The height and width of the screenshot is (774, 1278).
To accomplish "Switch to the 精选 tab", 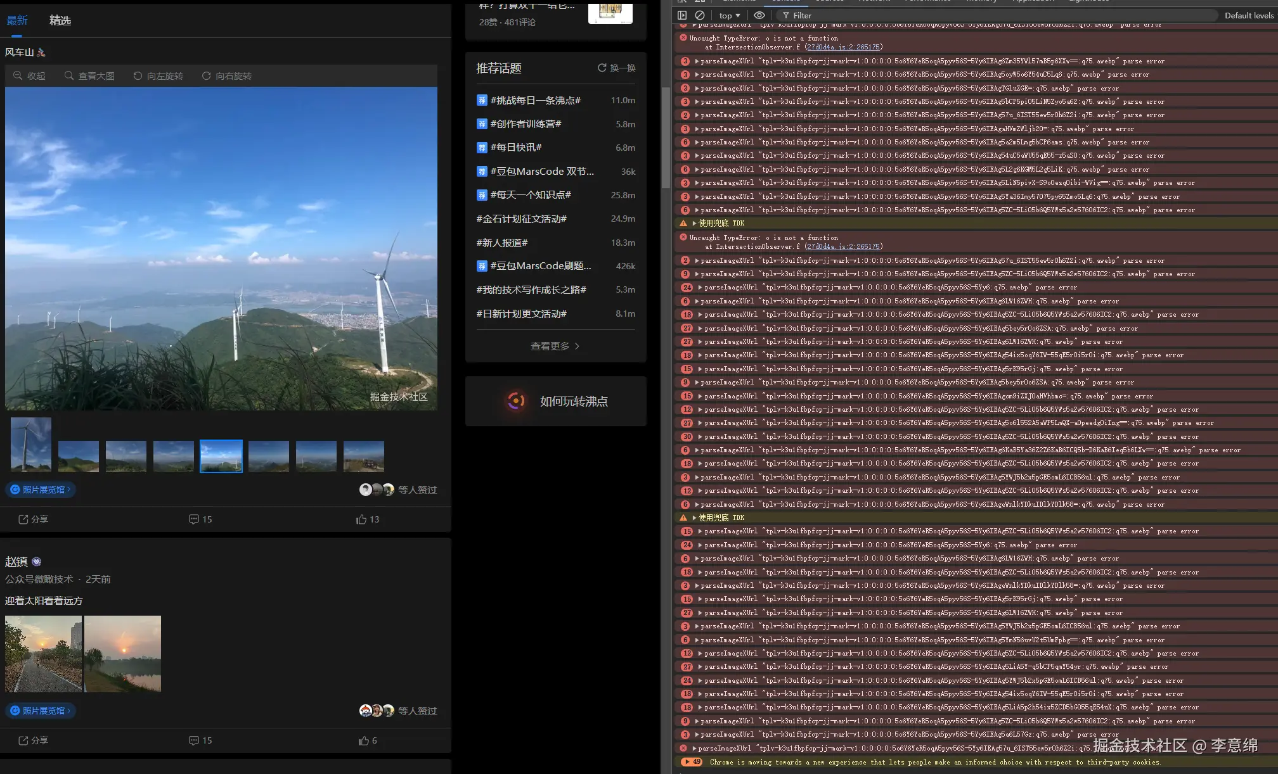I will click(x=60, y=20).
